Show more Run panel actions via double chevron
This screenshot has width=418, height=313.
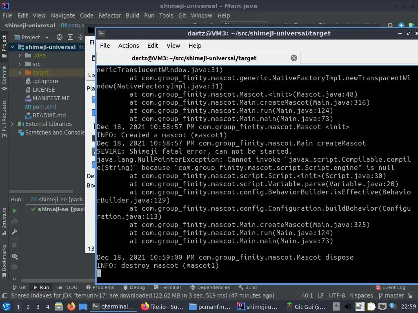[14, 279]
